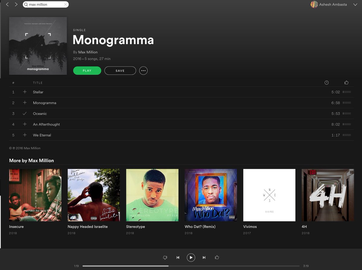Click the 5:02 duration of Stellar

tap(335, 92)
